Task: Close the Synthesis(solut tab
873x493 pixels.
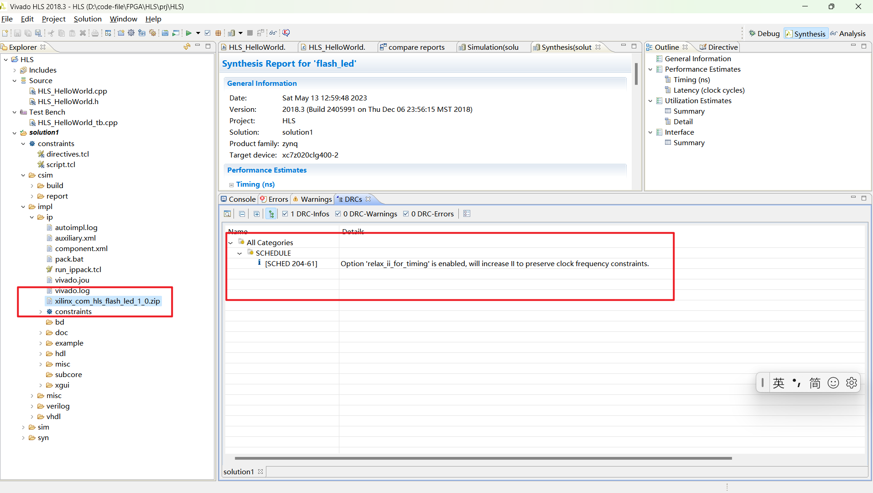Action: point(598,47)
